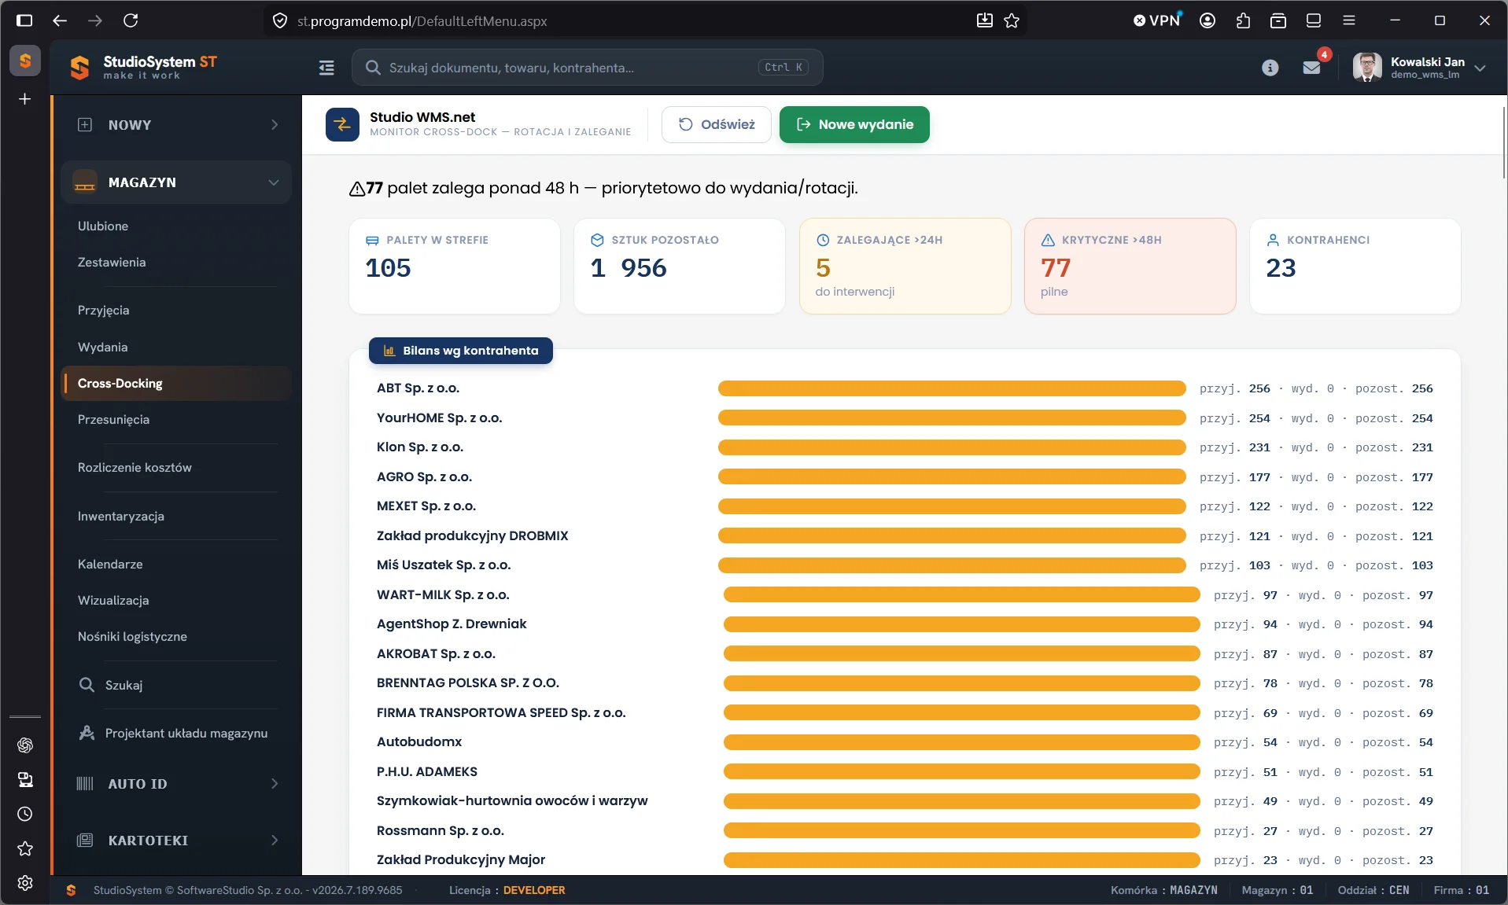The width and height of the screenshot is (1508, 905).
Task: Click the Kontrahenci 23 card
Action: click(x=1355, y=266)
